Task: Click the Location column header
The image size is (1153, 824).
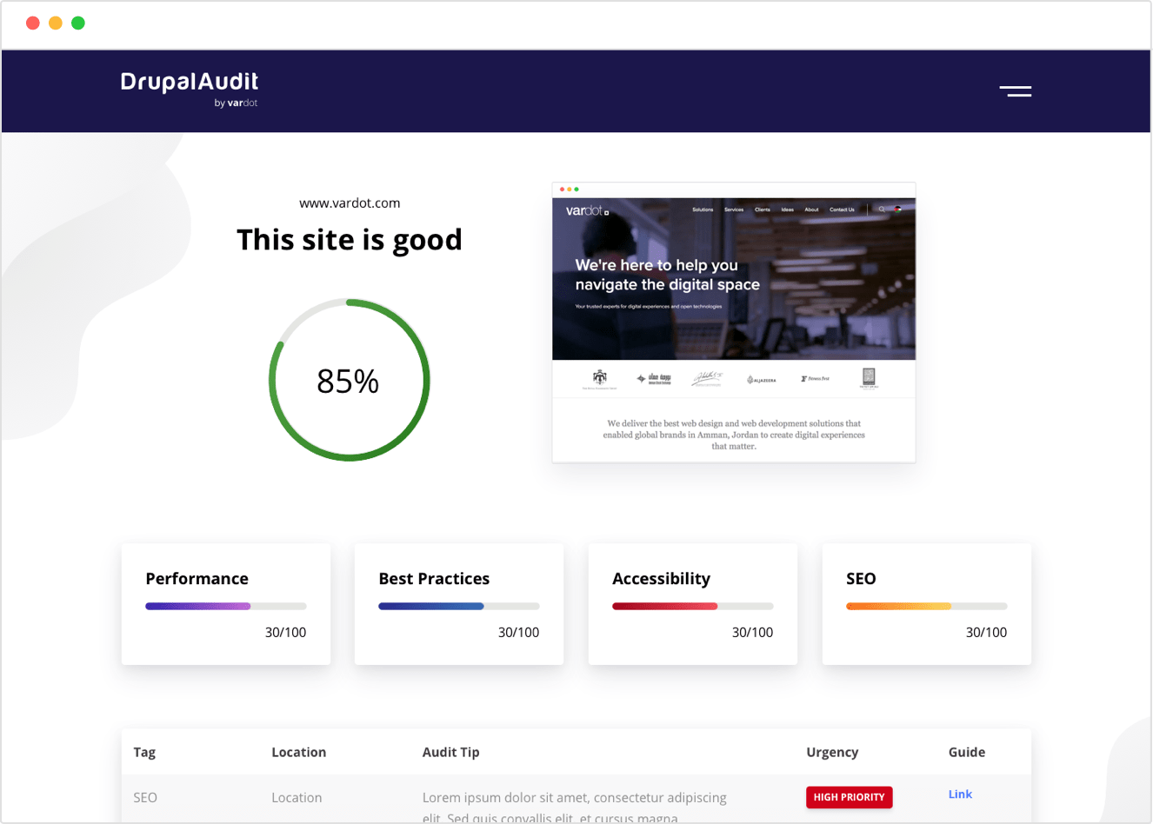Action: [299, 753]
